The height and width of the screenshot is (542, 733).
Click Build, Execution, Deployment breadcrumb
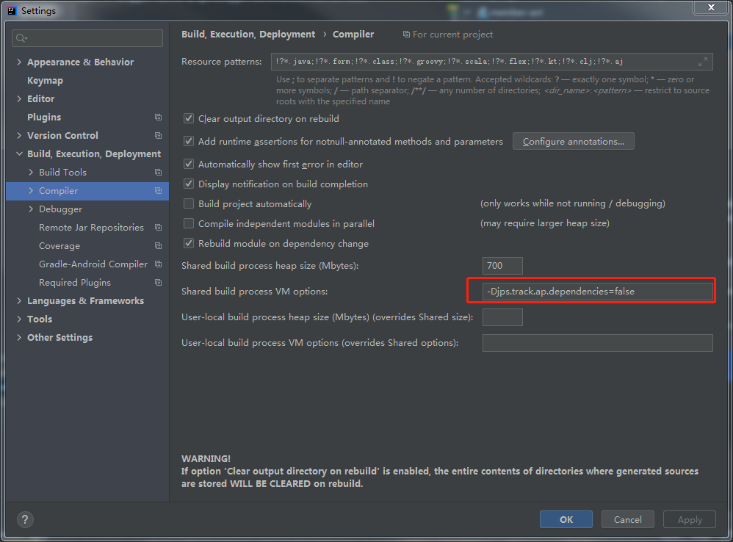click(248, 35)
